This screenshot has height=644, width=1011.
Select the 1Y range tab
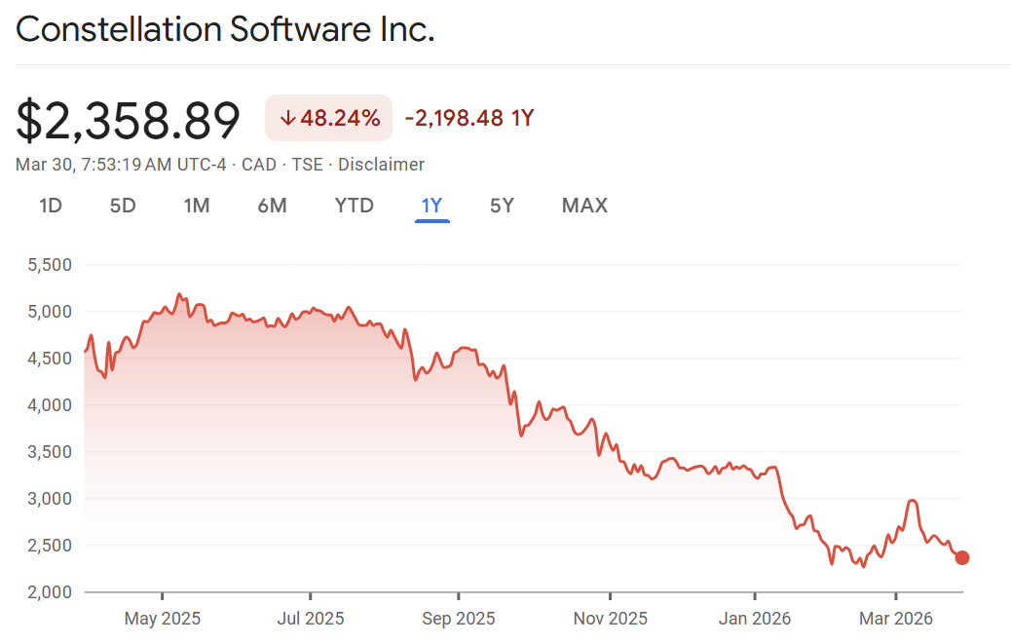point(431,206)
